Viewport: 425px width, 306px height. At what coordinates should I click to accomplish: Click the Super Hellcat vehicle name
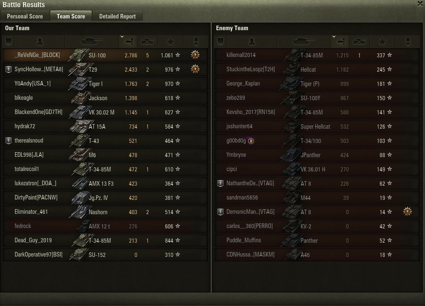315,127
